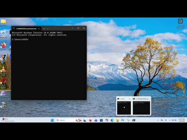
Task: Open Microsoft Teams from the taskbar
Action: (96, 120)
